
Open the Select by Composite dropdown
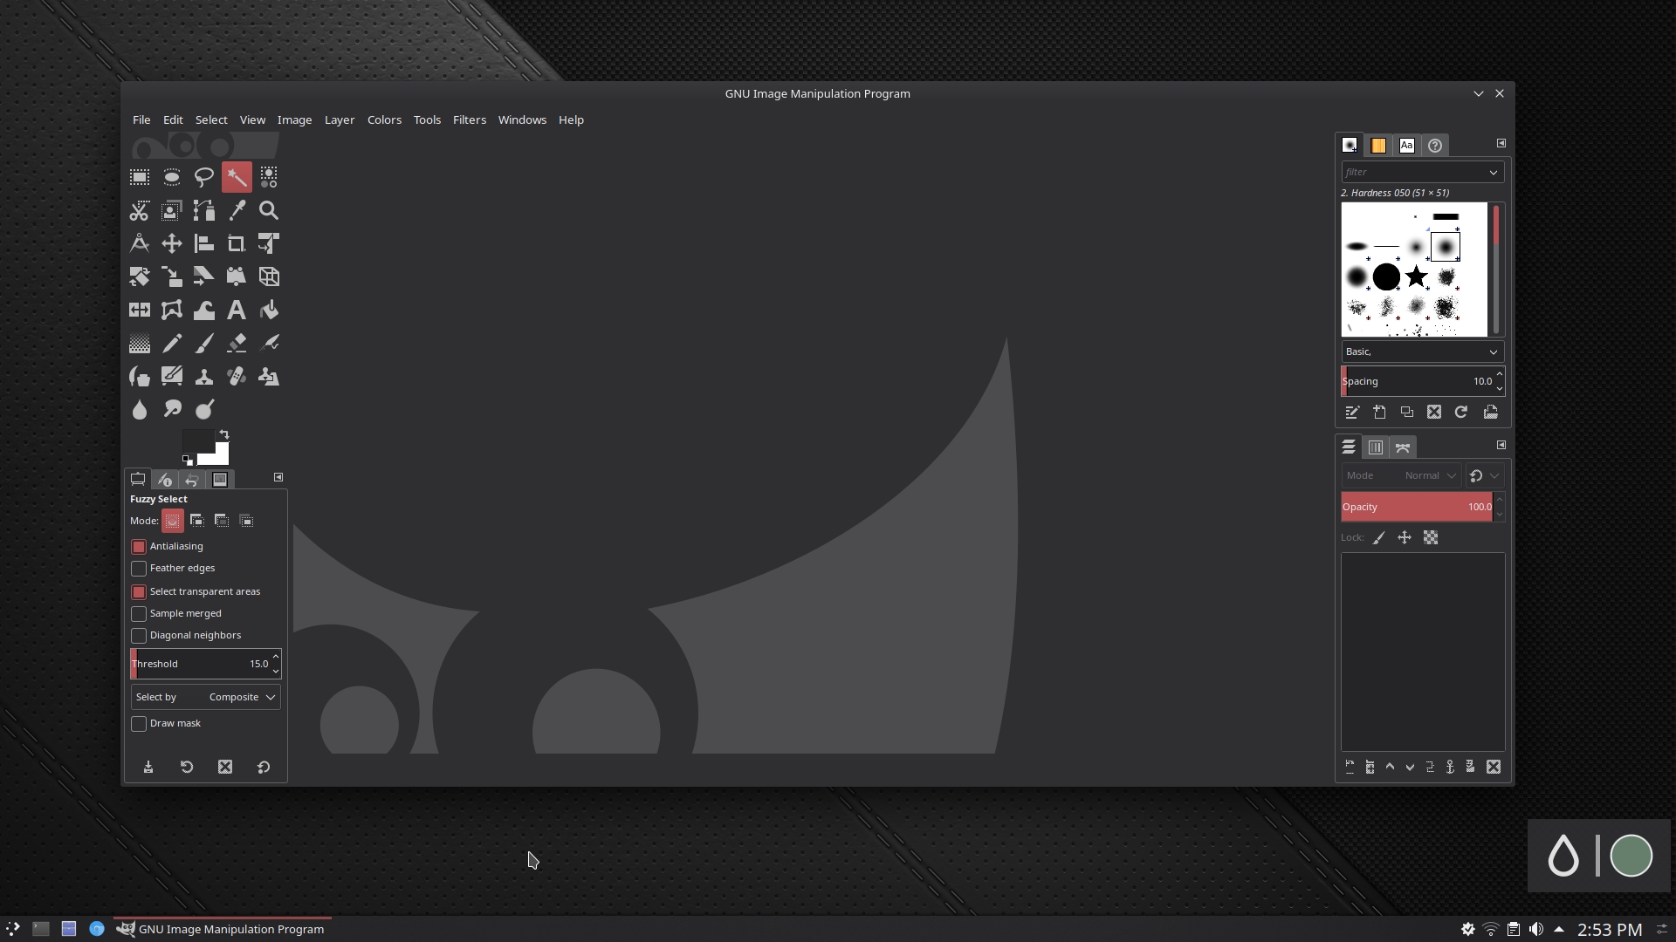point(206,697)
